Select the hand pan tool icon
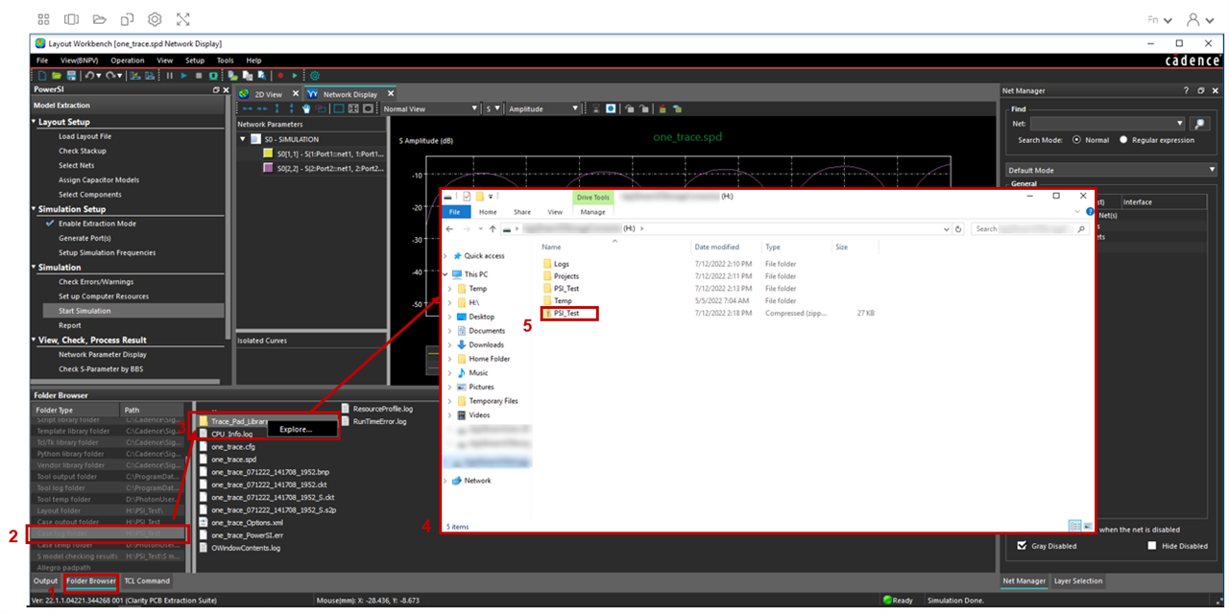The height and width of the screenshot is (614, 1229). pos(305,108)
